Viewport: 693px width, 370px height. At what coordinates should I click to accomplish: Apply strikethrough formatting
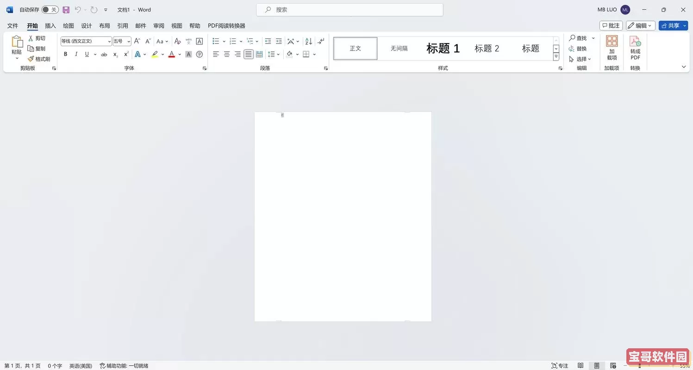point(104,54)
